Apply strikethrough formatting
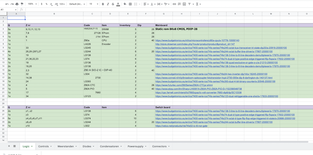 pos(113,4)
